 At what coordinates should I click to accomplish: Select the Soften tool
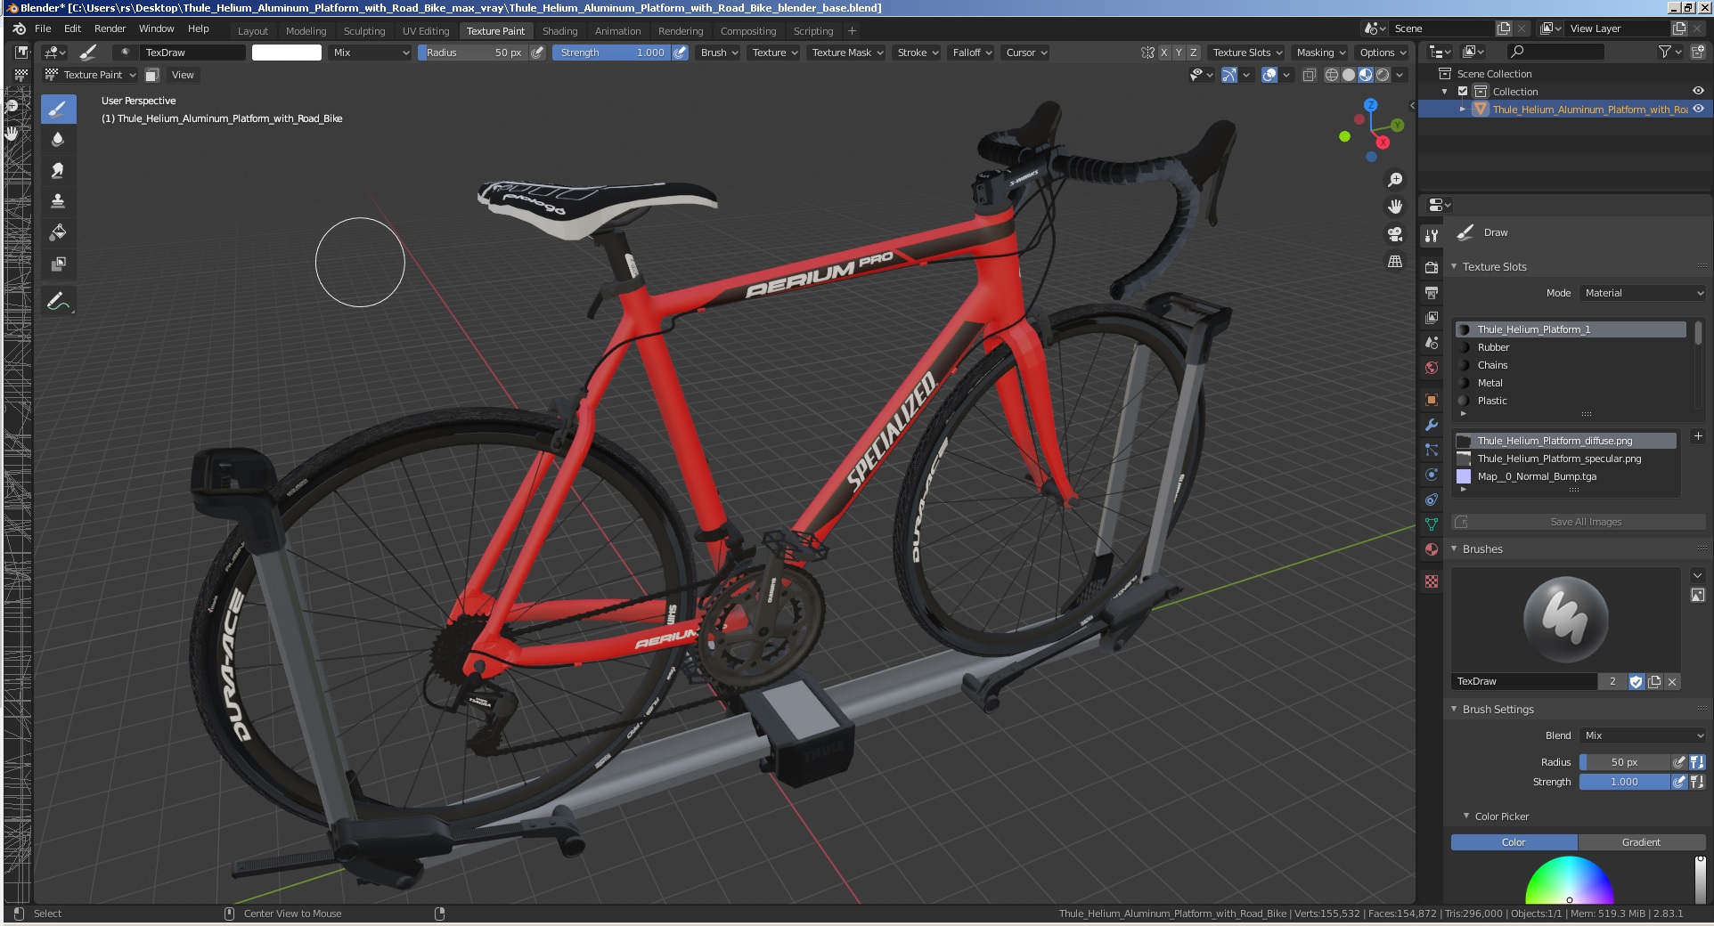pos(58,139)
